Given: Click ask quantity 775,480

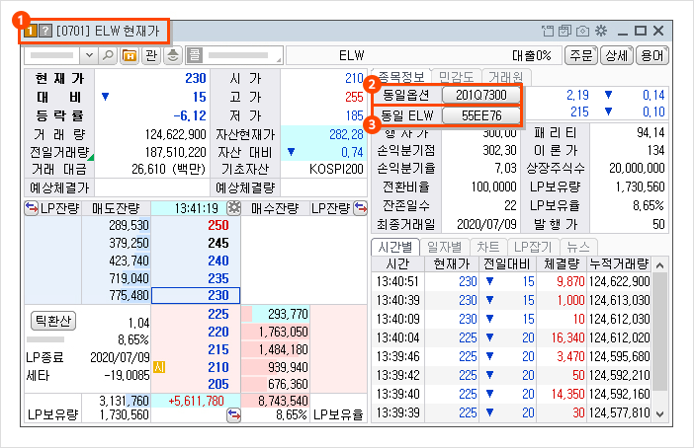Looking at the screenshot, I should click(129, 295).
